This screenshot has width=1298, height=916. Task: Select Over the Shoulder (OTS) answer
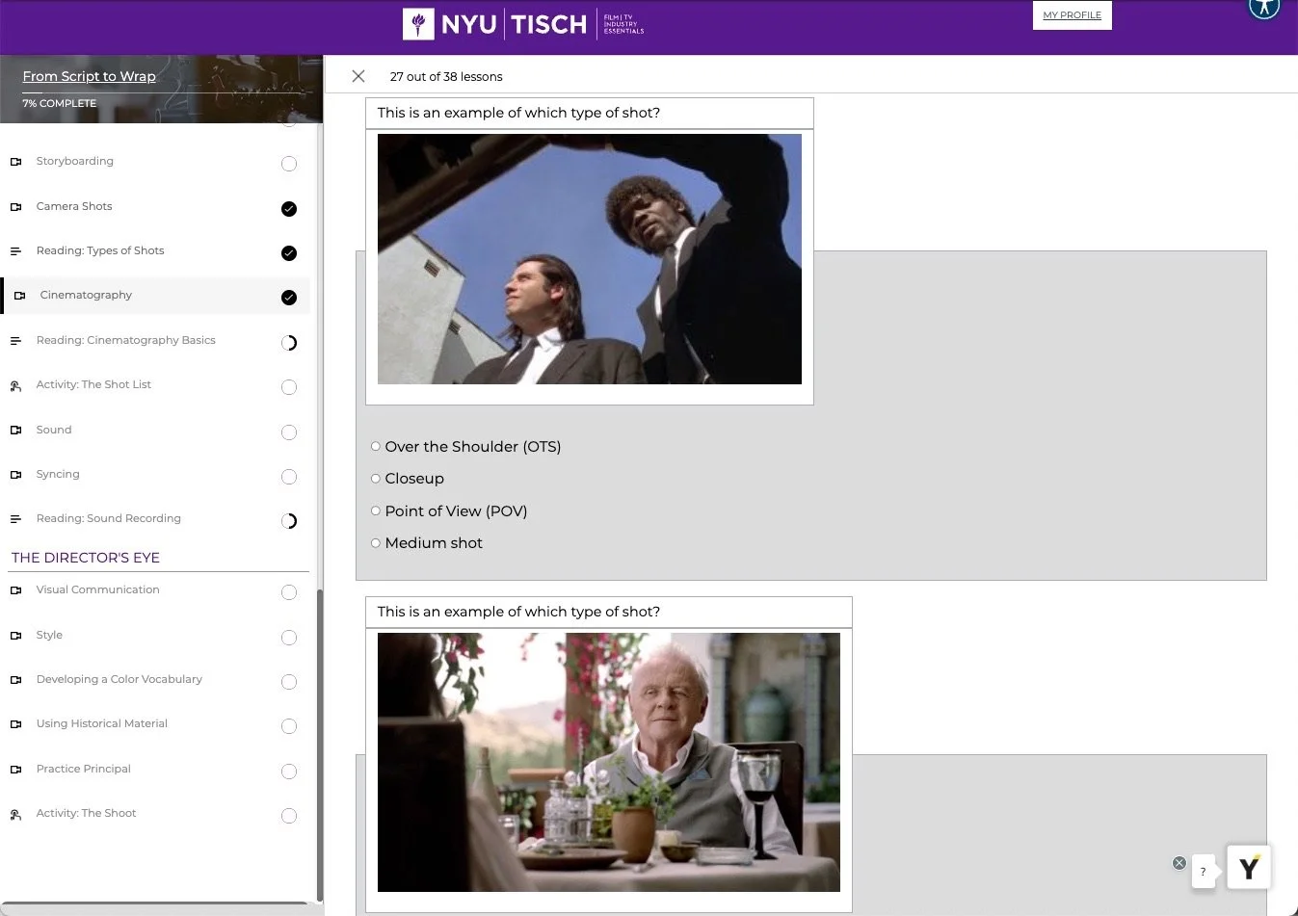coord(376,446)
